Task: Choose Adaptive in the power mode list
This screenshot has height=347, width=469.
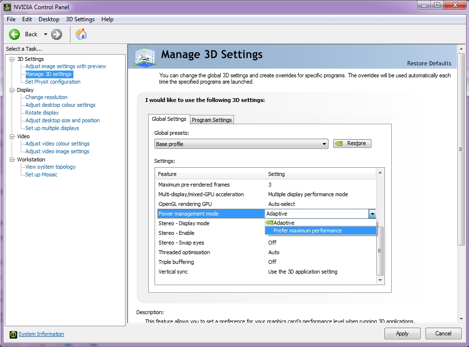Action: click(320, 223)
